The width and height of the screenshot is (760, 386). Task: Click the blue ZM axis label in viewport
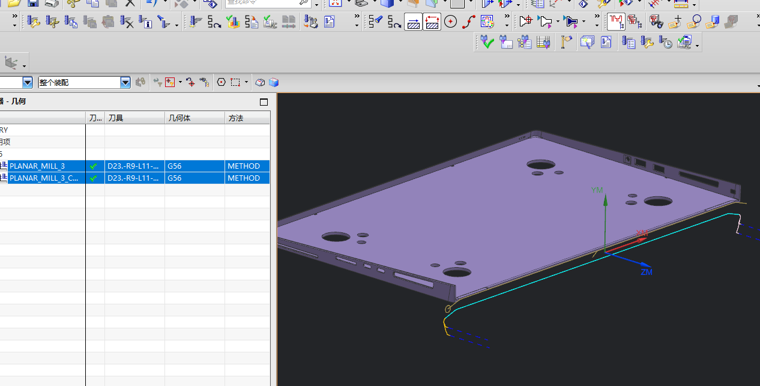646,272
